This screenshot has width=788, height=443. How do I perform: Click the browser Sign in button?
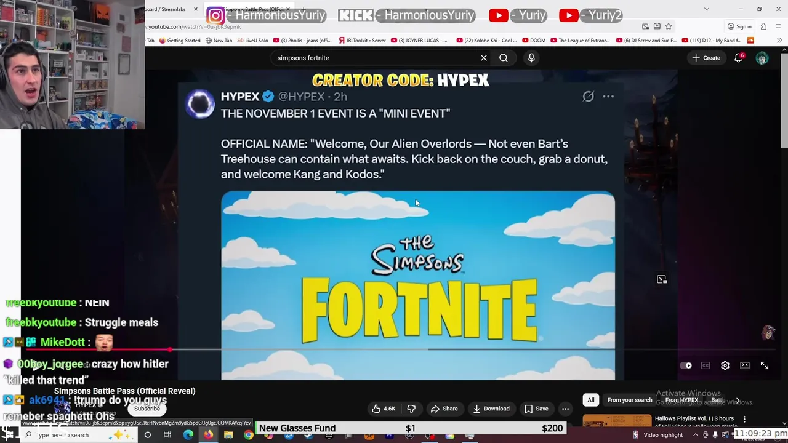pos(739,26)
